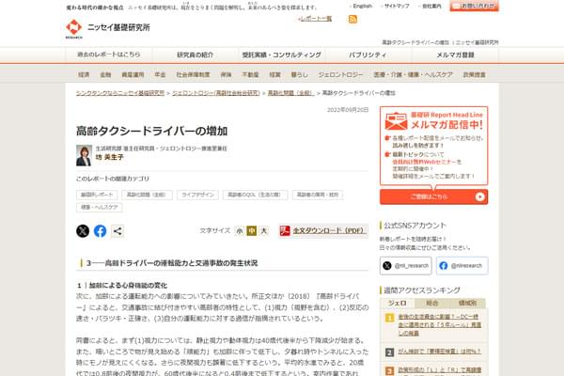Screen dimensions: 564x376
Task: Click the first category tag (レポート)
Action: [97, 195]
